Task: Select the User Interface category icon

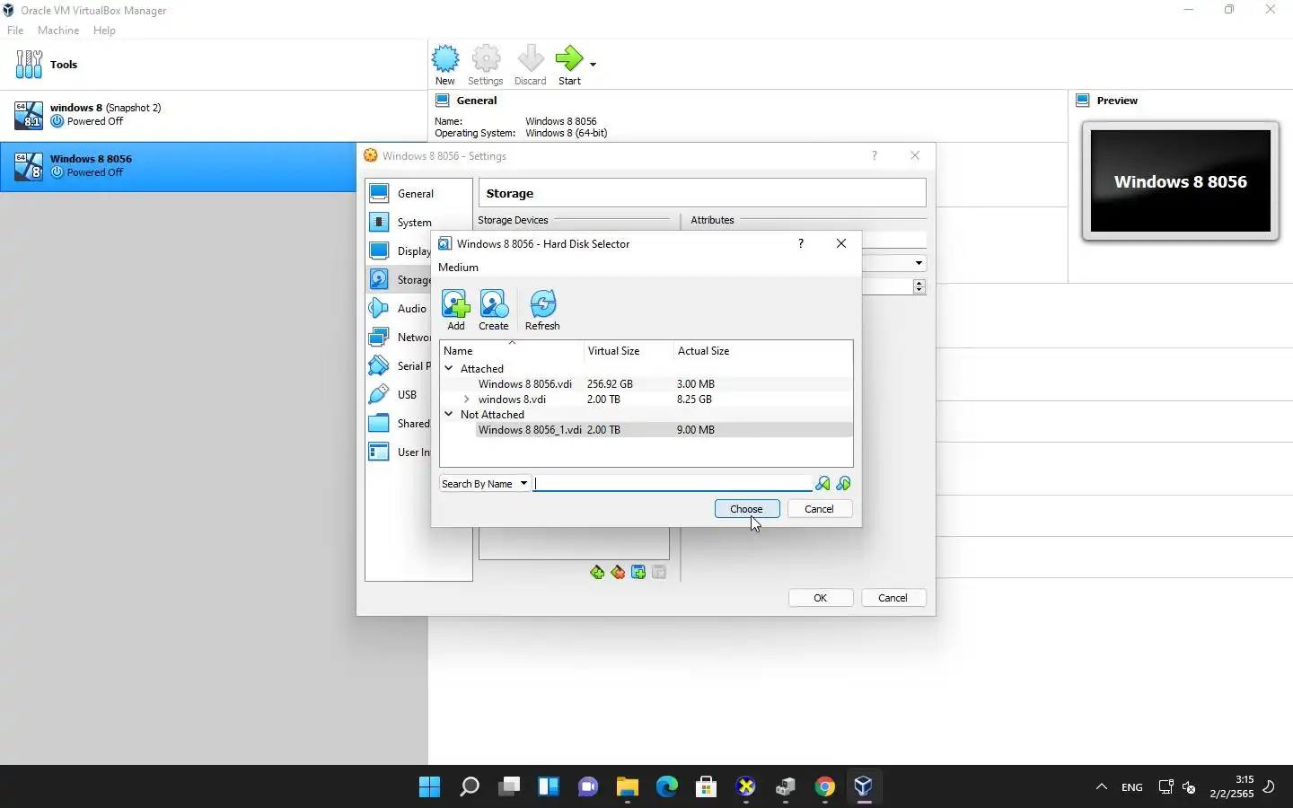Action: tap(379, 452)
